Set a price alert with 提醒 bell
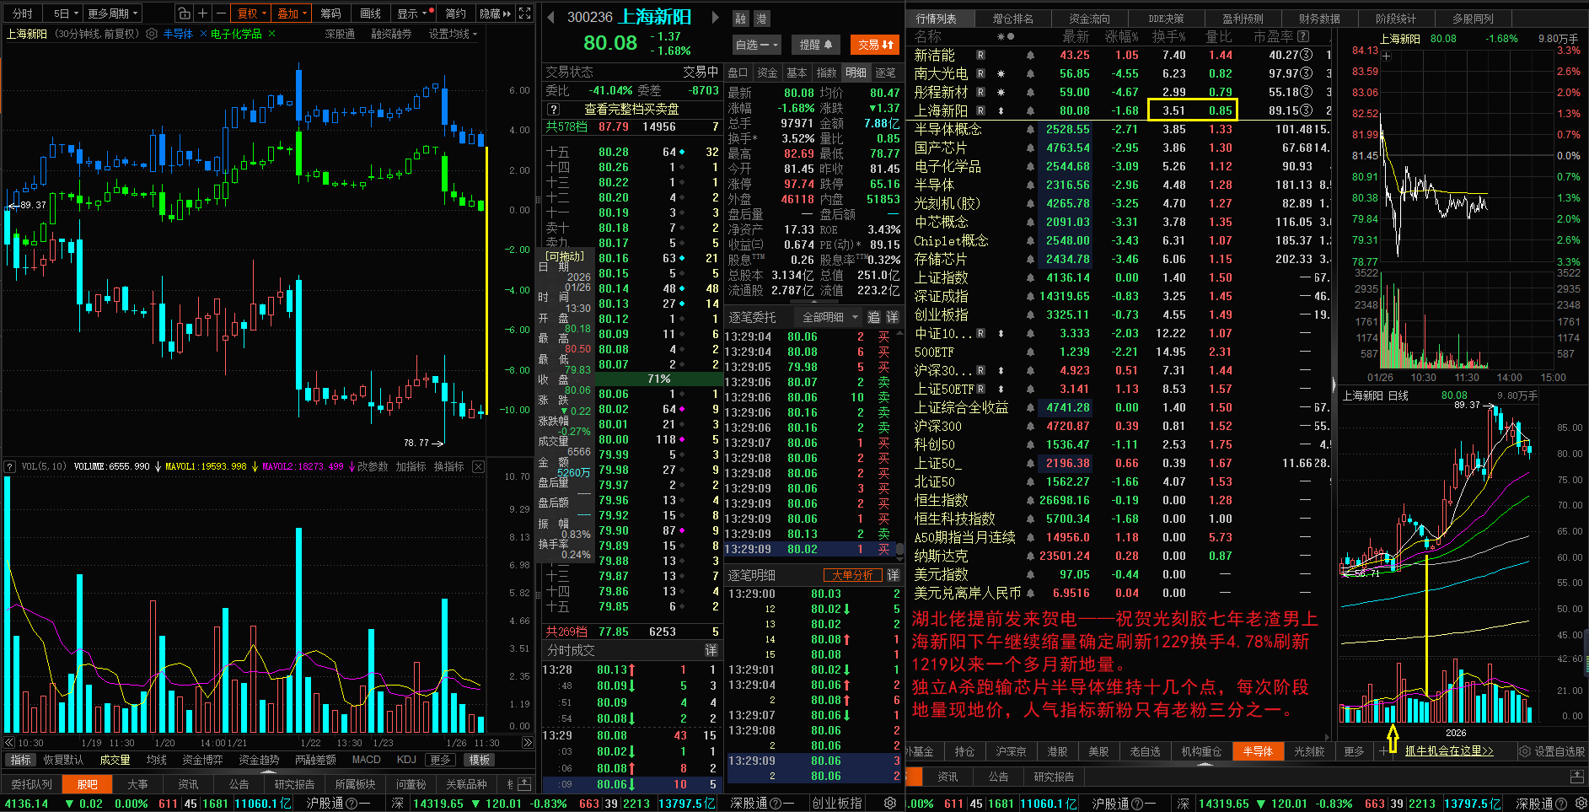Screen dimensions: 1589x812 (x=815, y=45)
